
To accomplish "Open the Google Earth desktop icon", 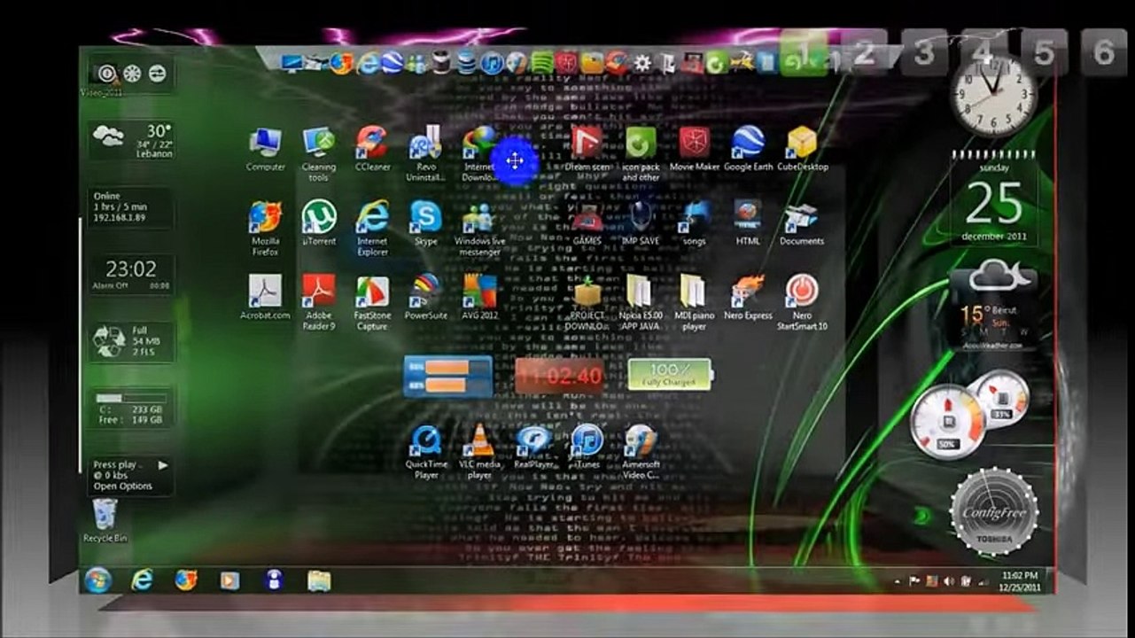I will (749, 148).
